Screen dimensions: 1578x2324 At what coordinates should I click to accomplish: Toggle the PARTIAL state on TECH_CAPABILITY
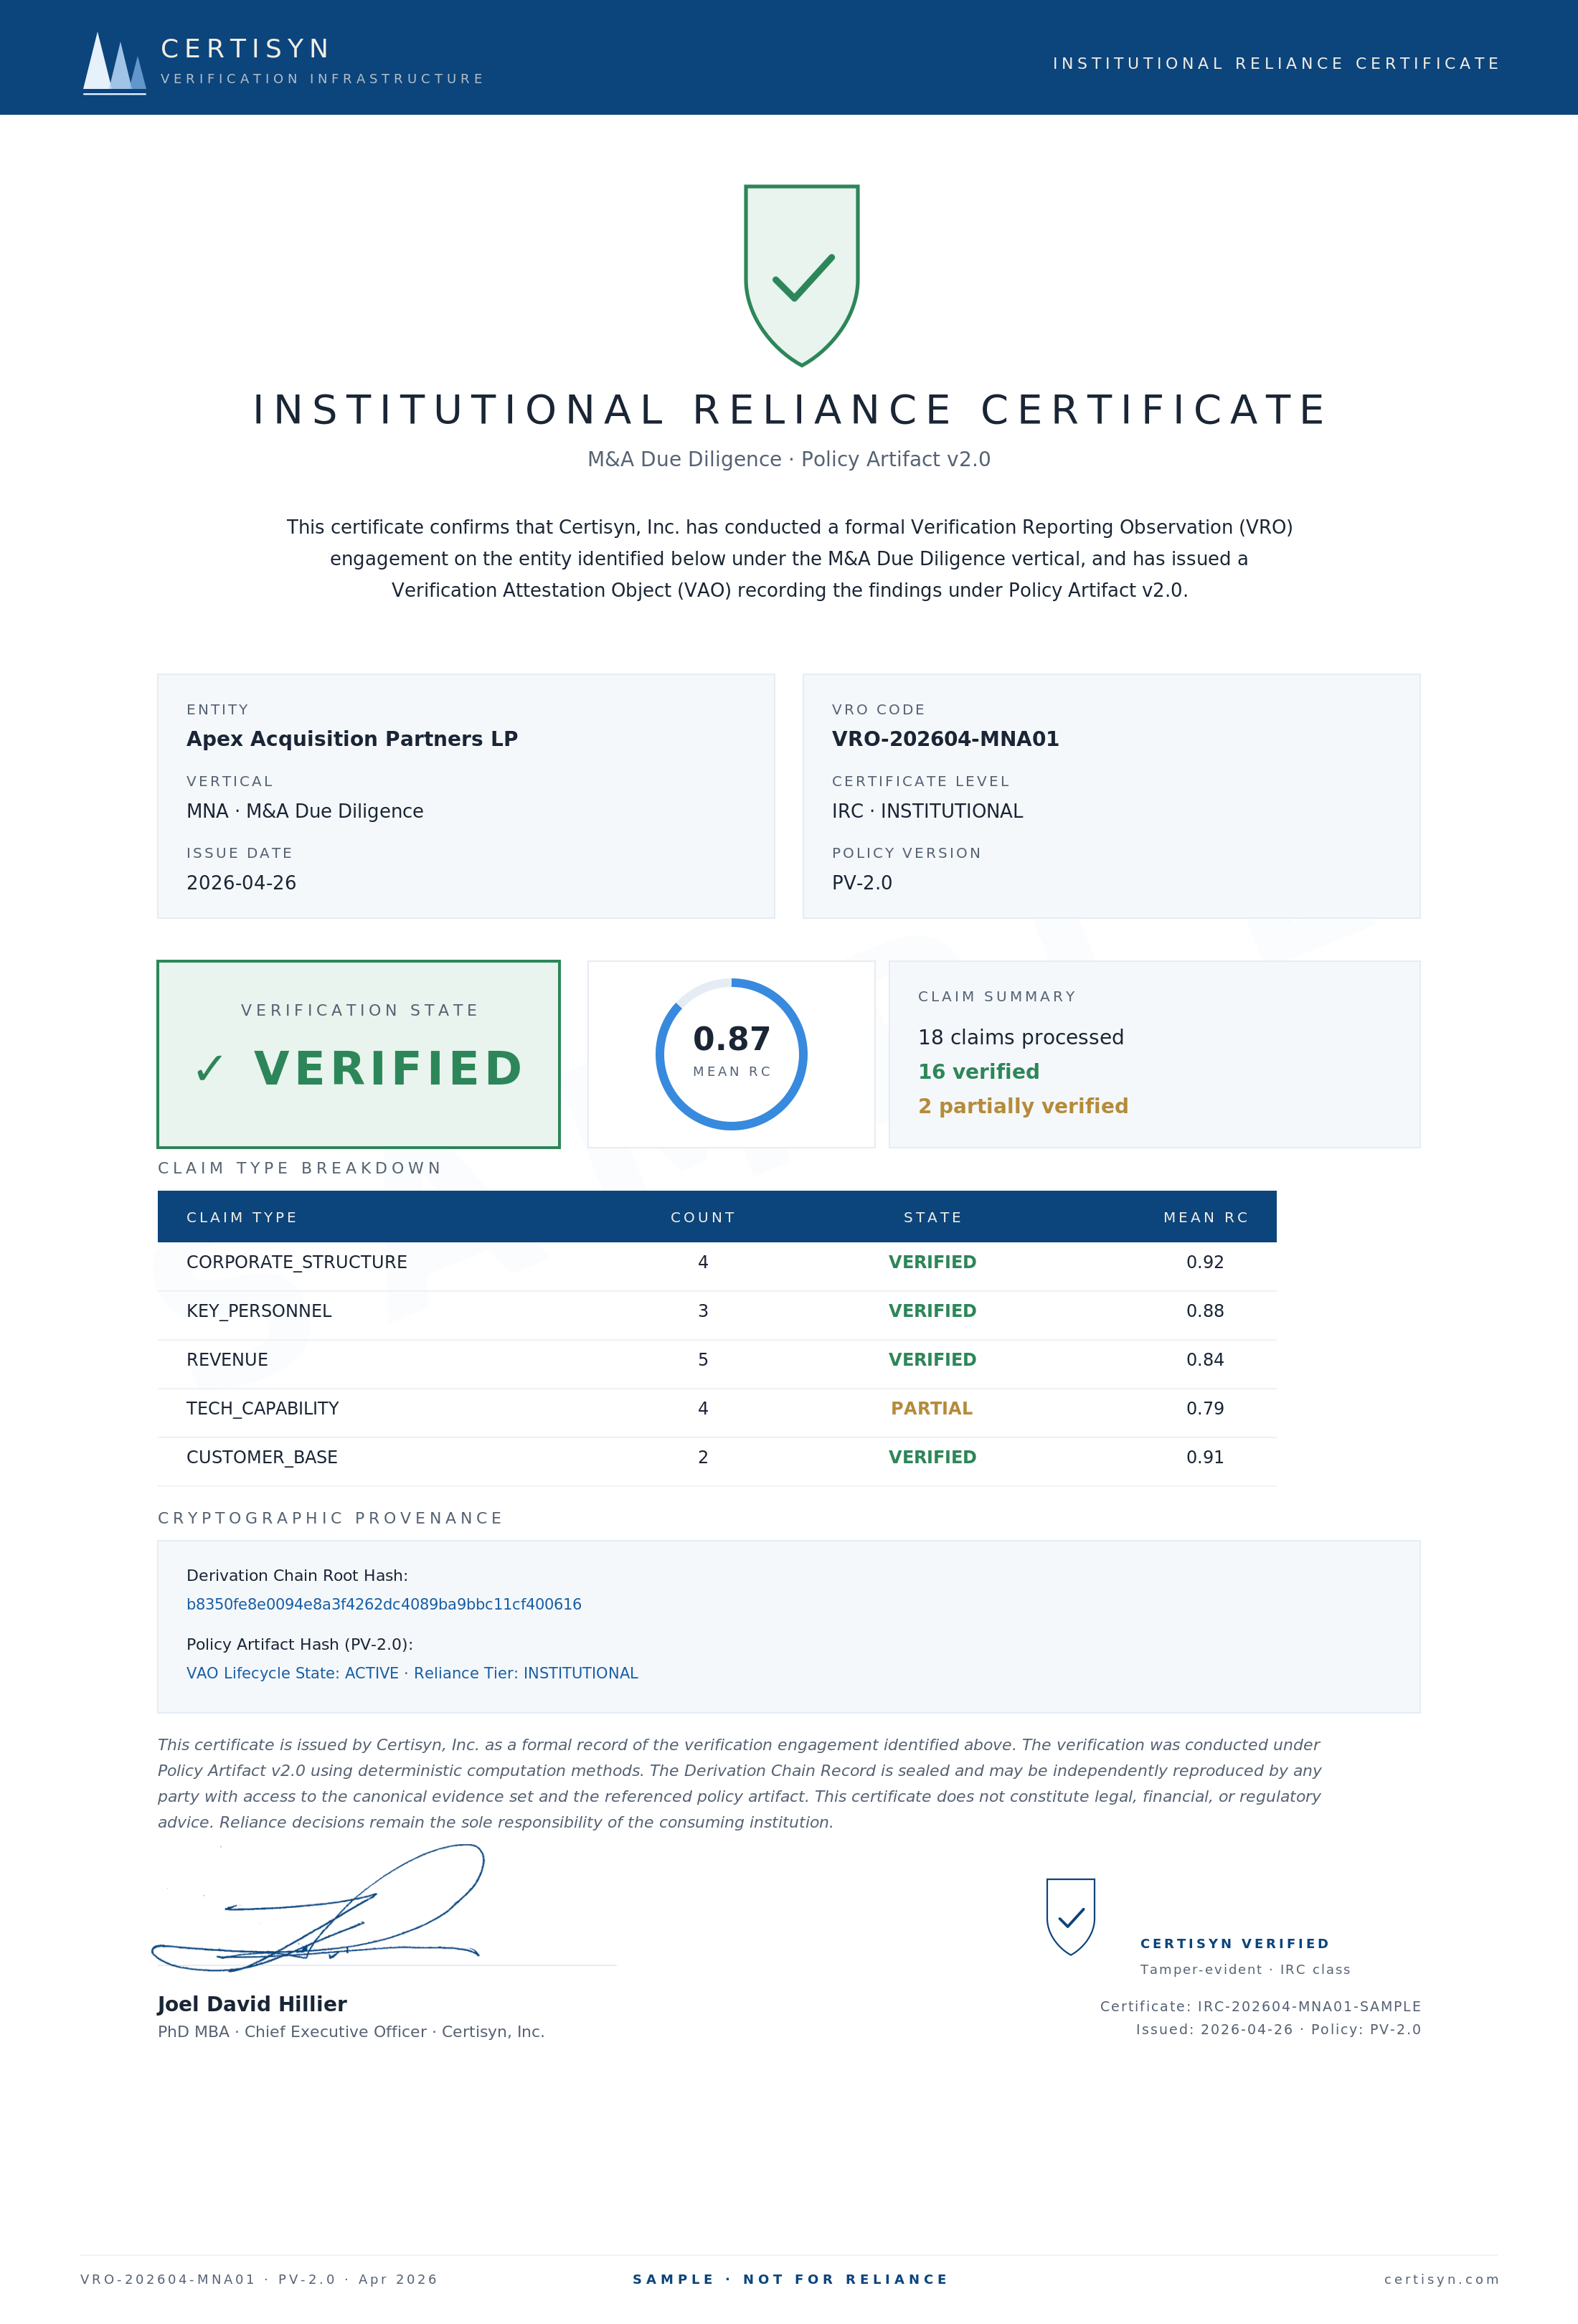click(x=932, y=1408)
